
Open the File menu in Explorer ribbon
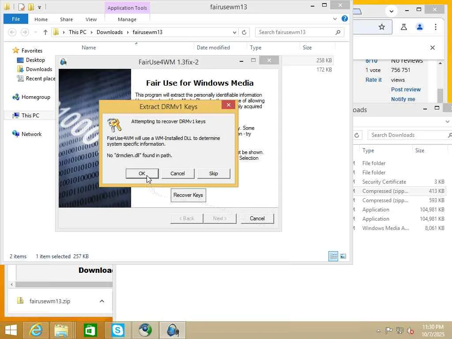(16, 19)
